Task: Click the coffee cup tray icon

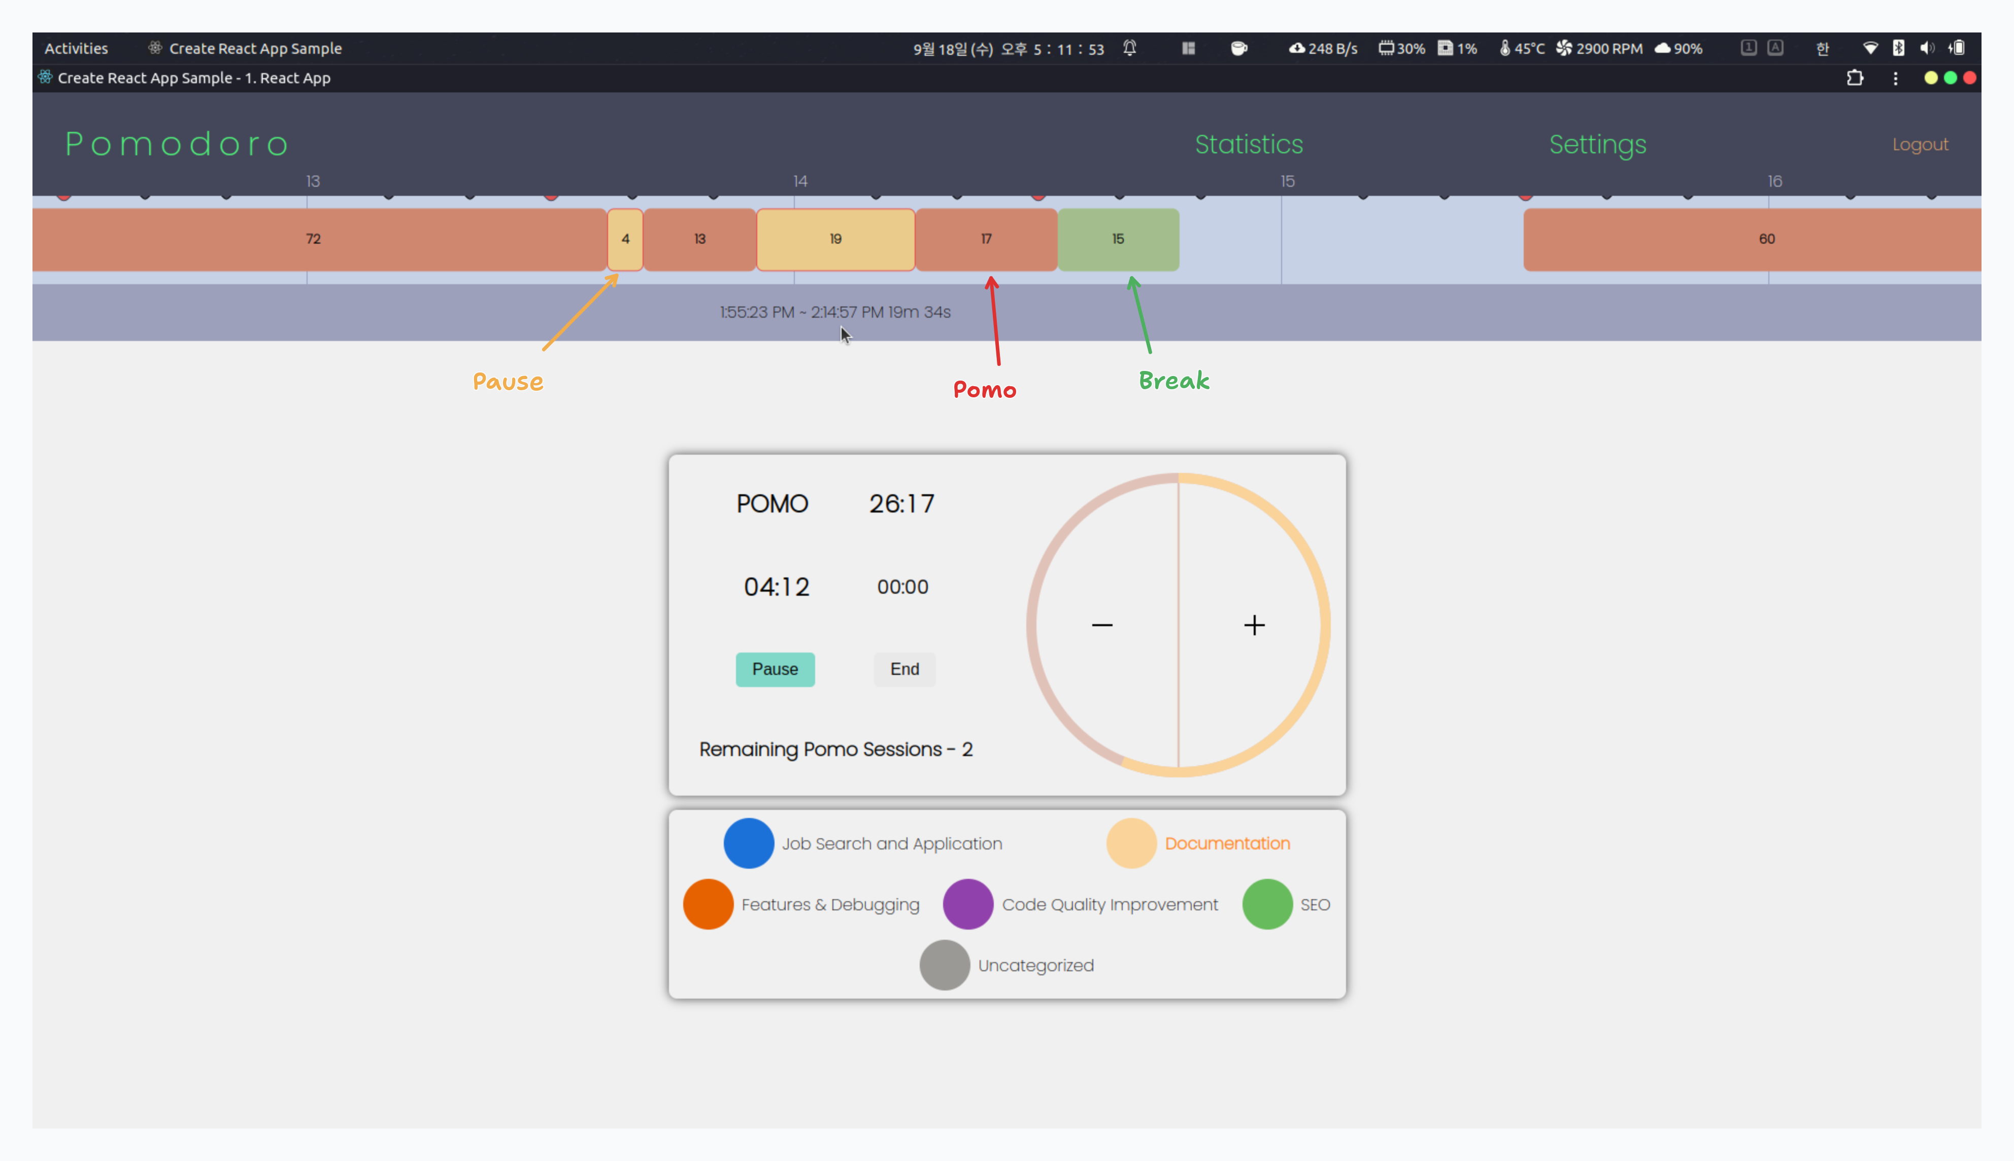Action: [1239, 48]
